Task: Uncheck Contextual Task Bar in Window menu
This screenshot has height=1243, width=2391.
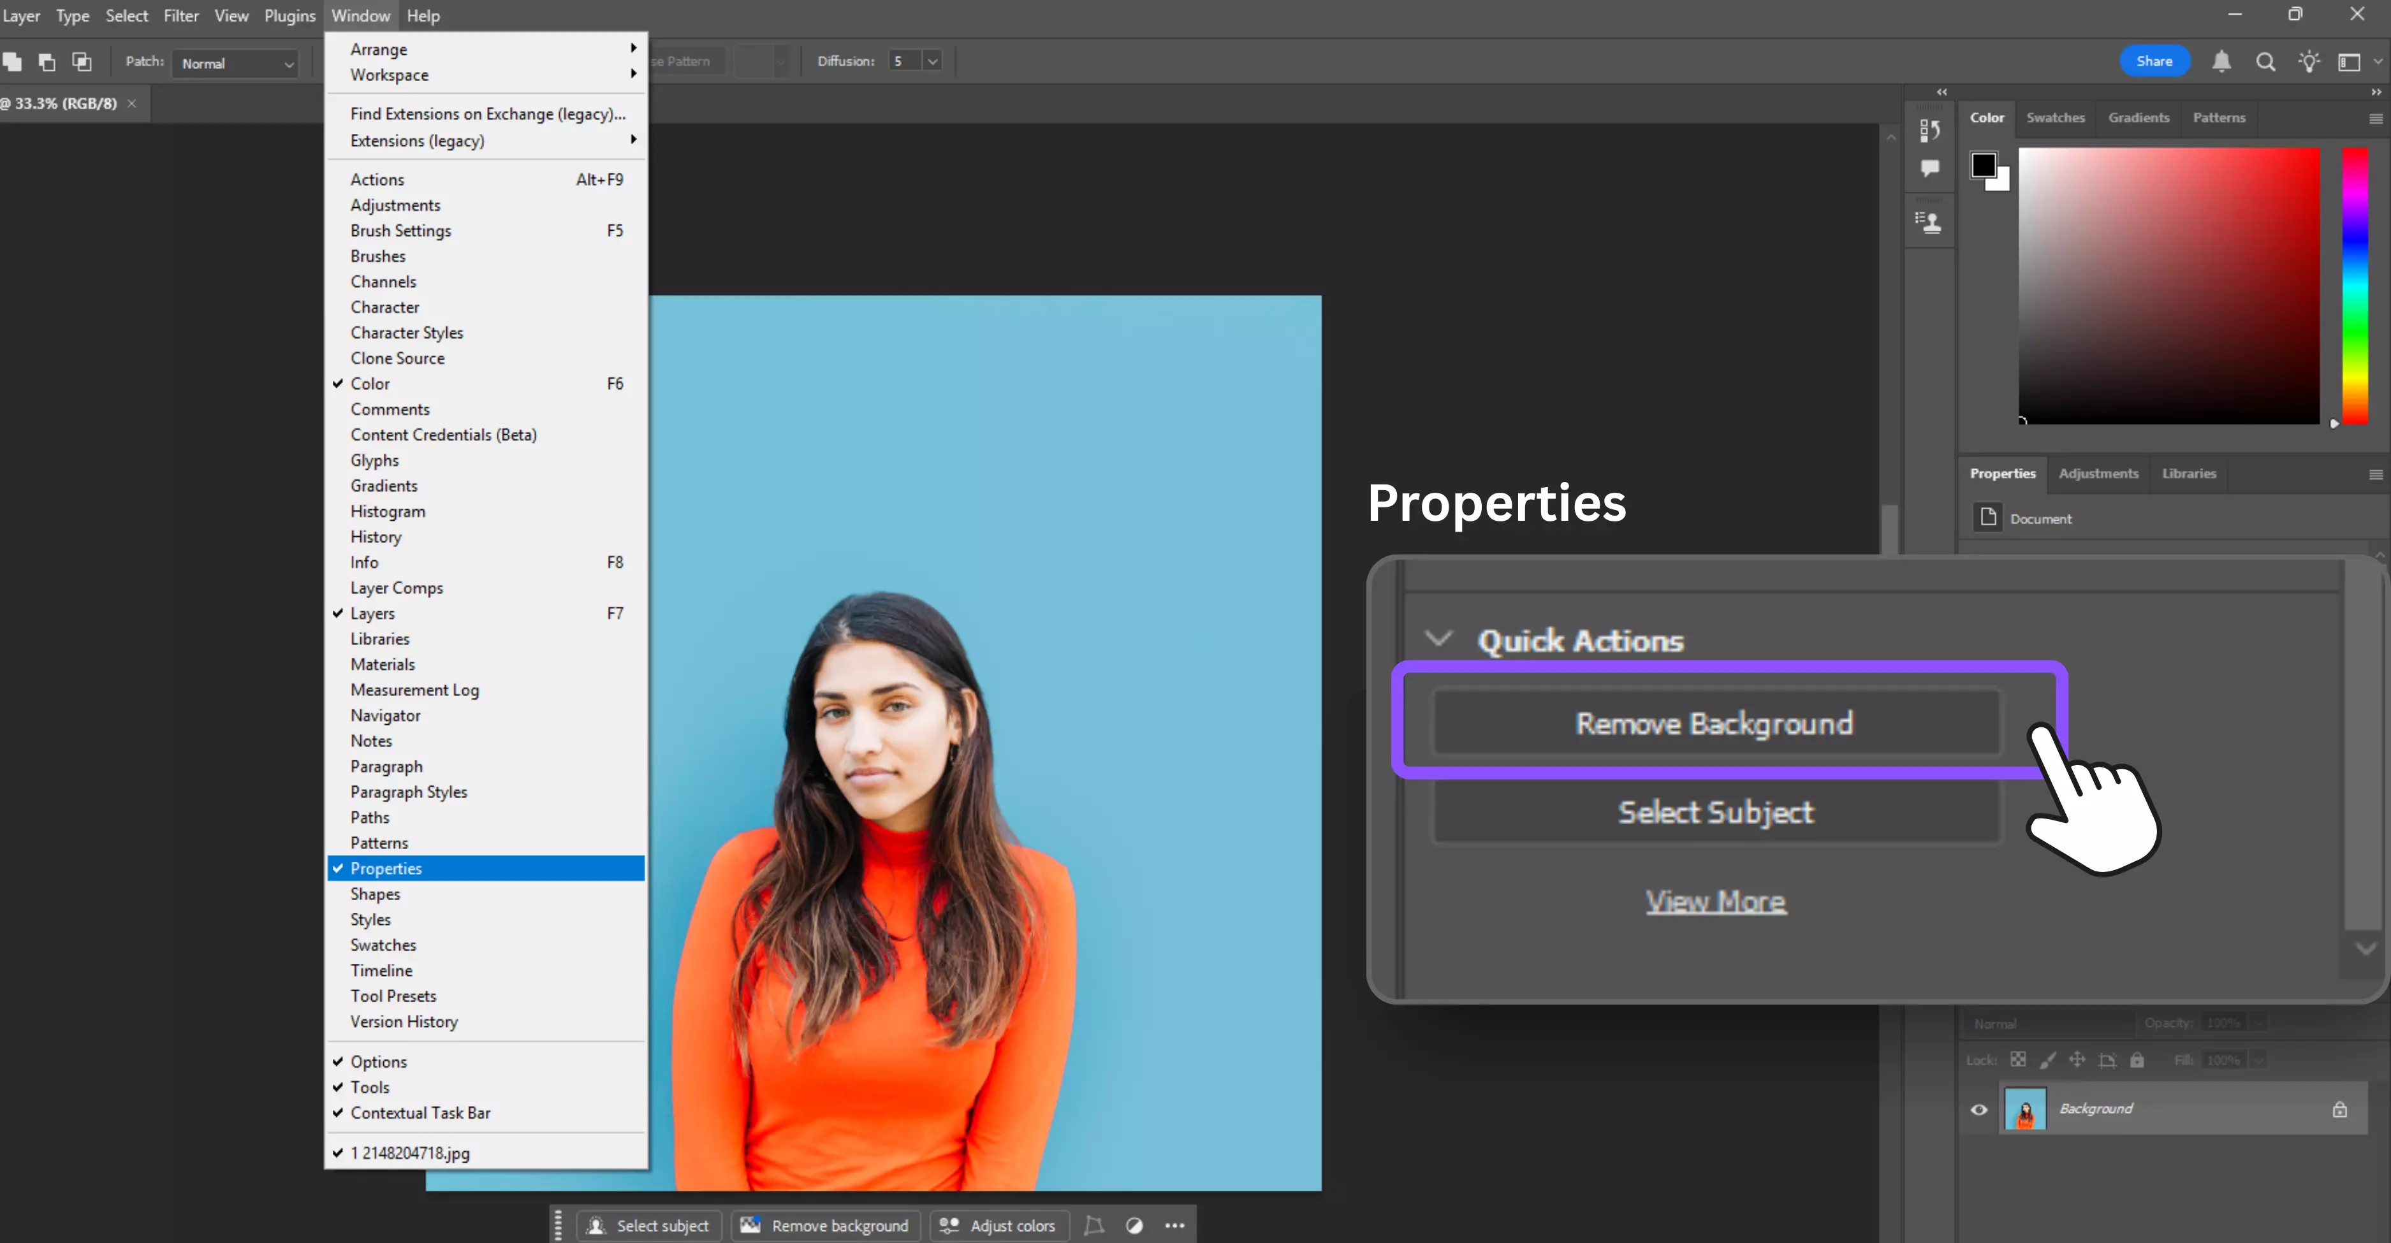Action: pyautogui.click(x=420, y=1112)
